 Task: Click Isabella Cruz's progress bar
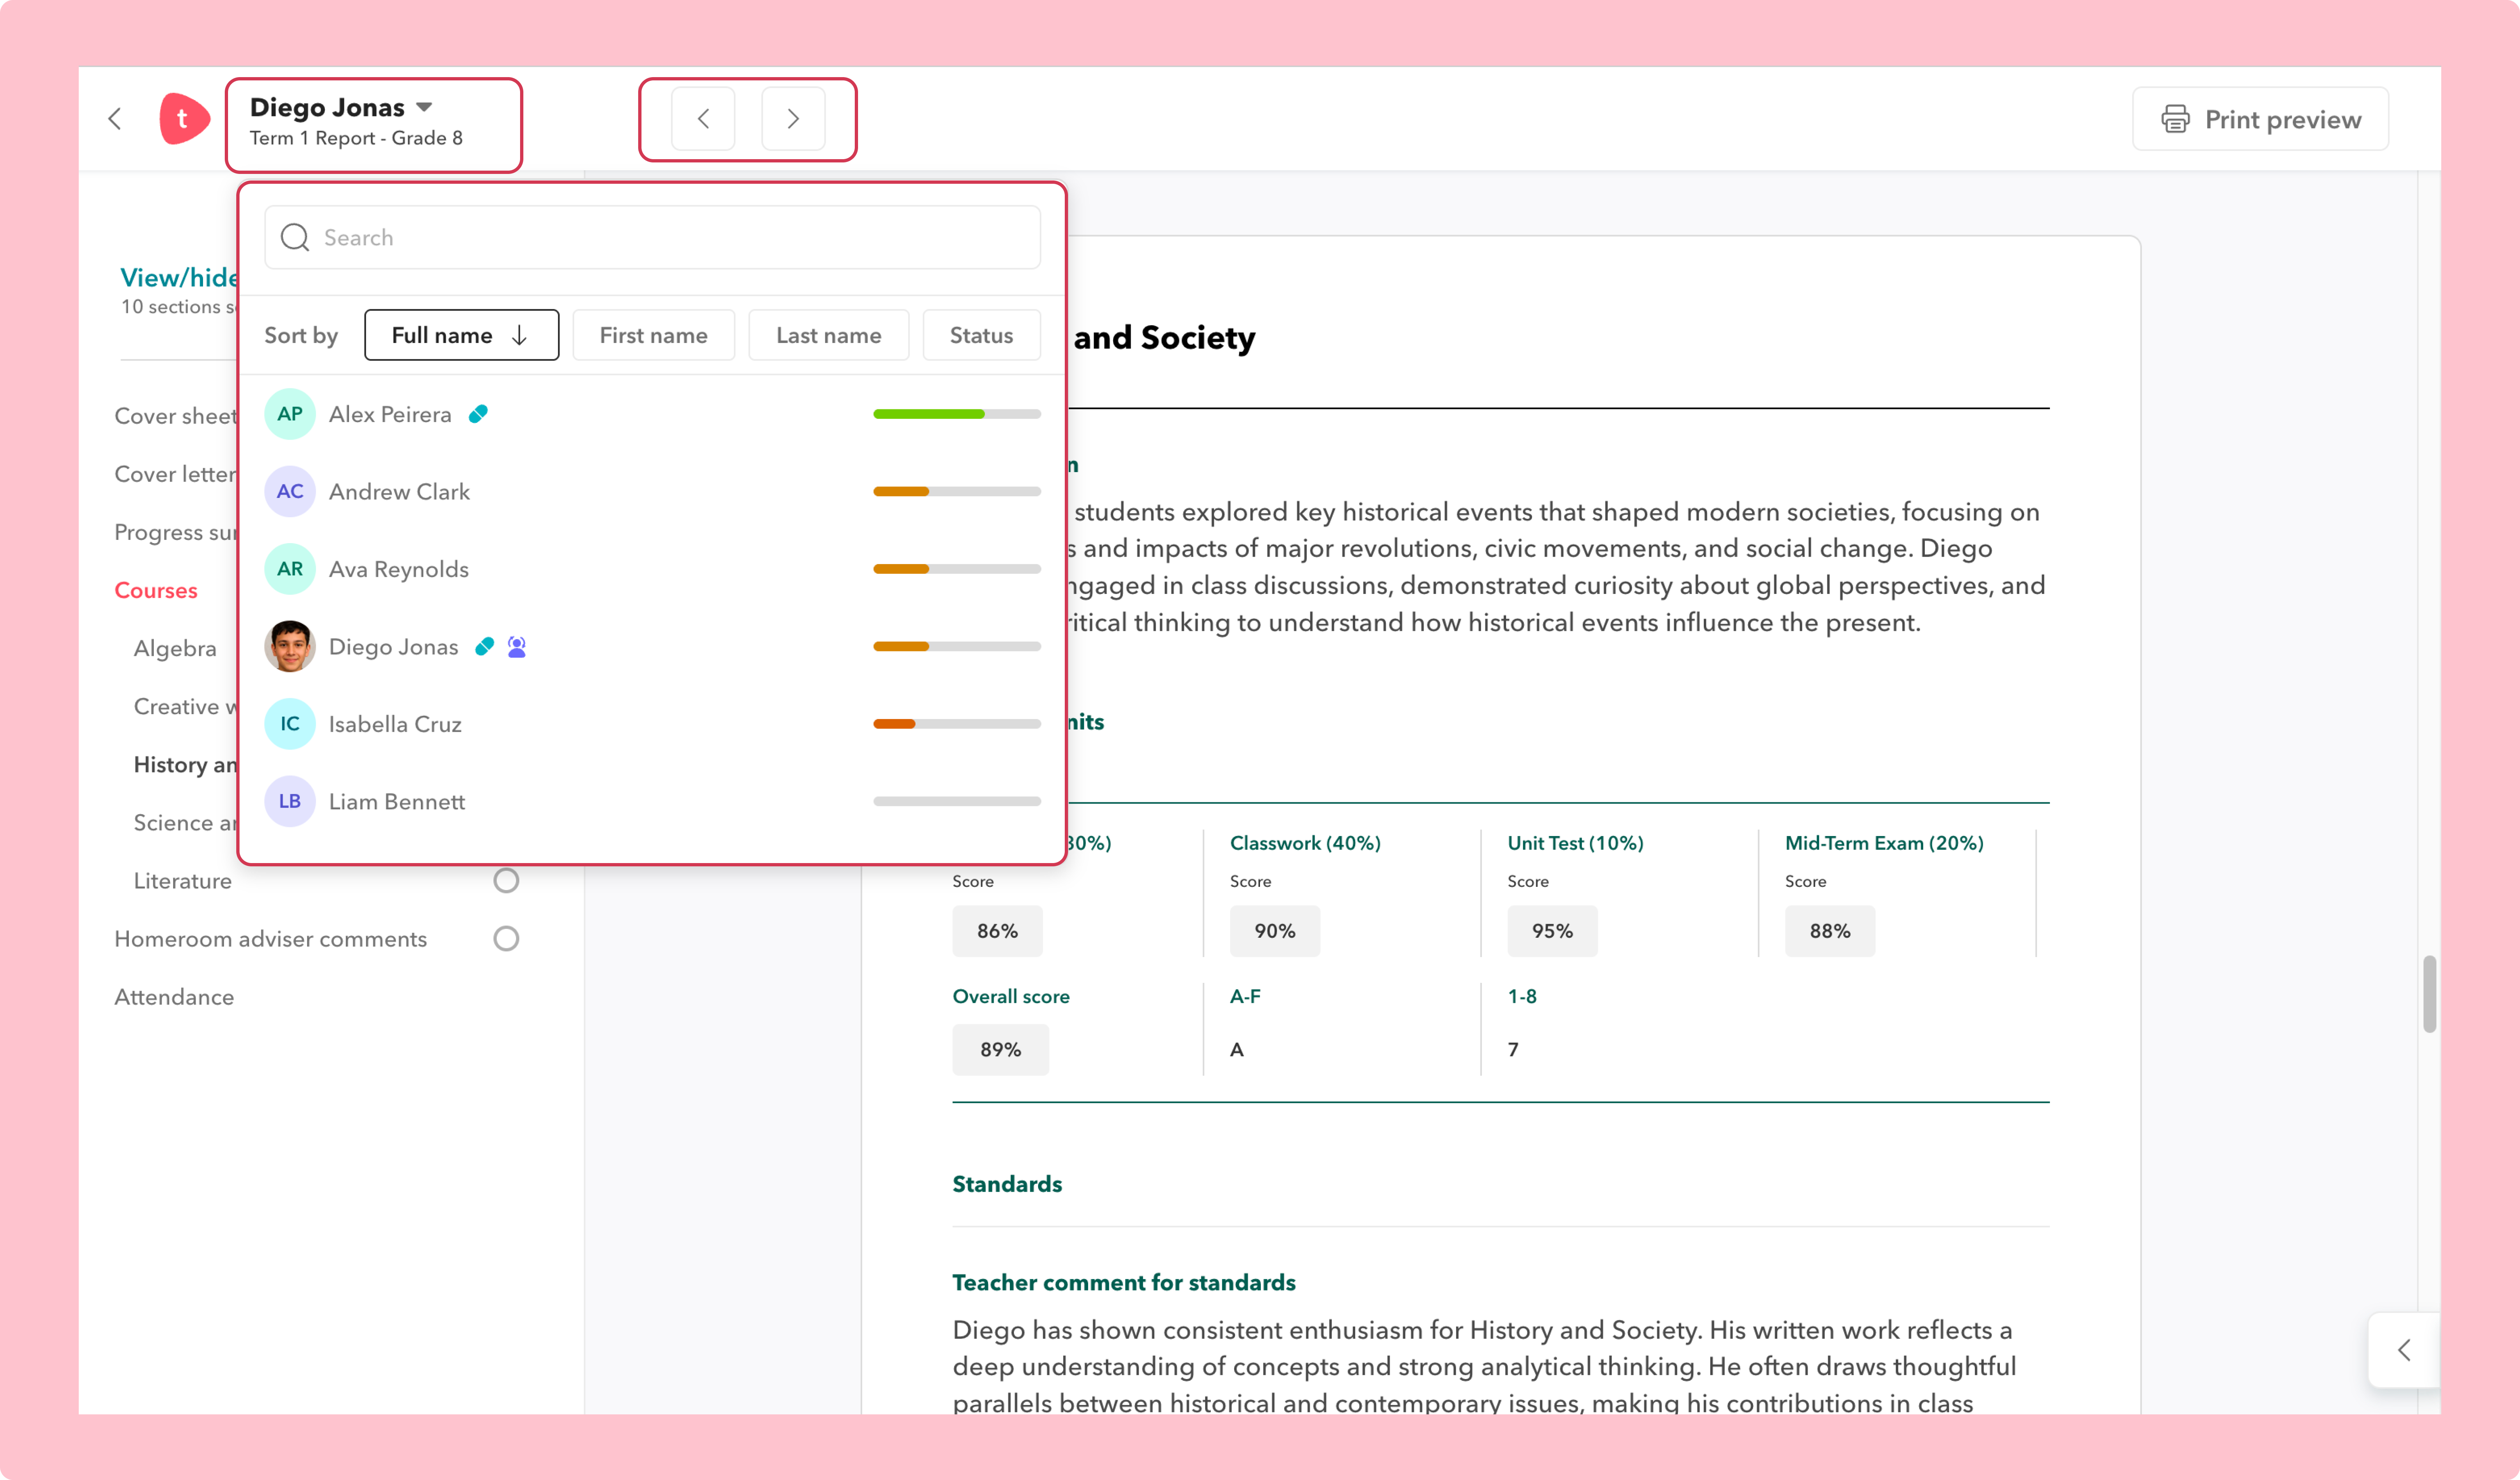957,724
